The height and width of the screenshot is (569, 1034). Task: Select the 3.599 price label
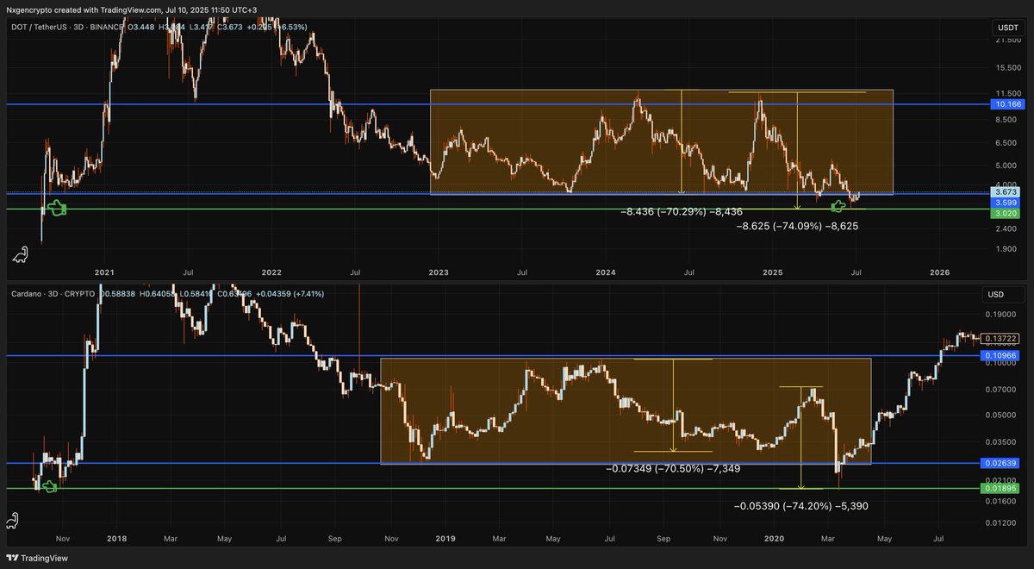tap(1006, 203)
